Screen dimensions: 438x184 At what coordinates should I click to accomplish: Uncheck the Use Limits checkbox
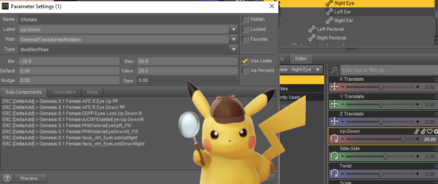point(245,61)
